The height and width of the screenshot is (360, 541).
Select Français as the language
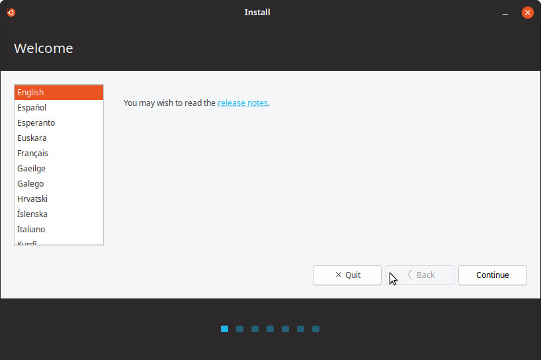click(x=58, y=154)
